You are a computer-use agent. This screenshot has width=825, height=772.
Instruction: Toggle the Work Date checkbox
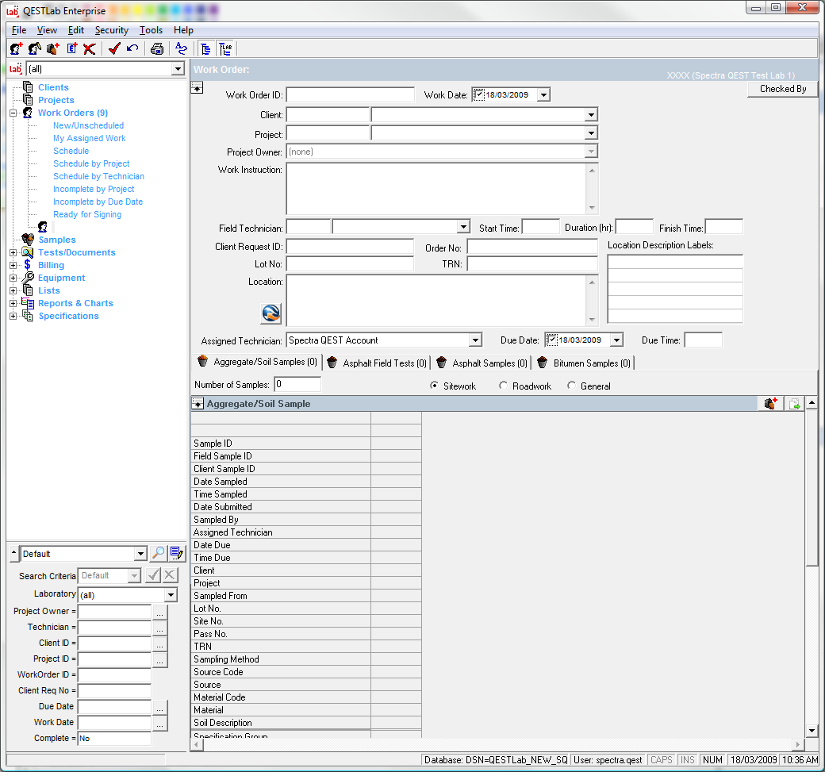[478, 95]
